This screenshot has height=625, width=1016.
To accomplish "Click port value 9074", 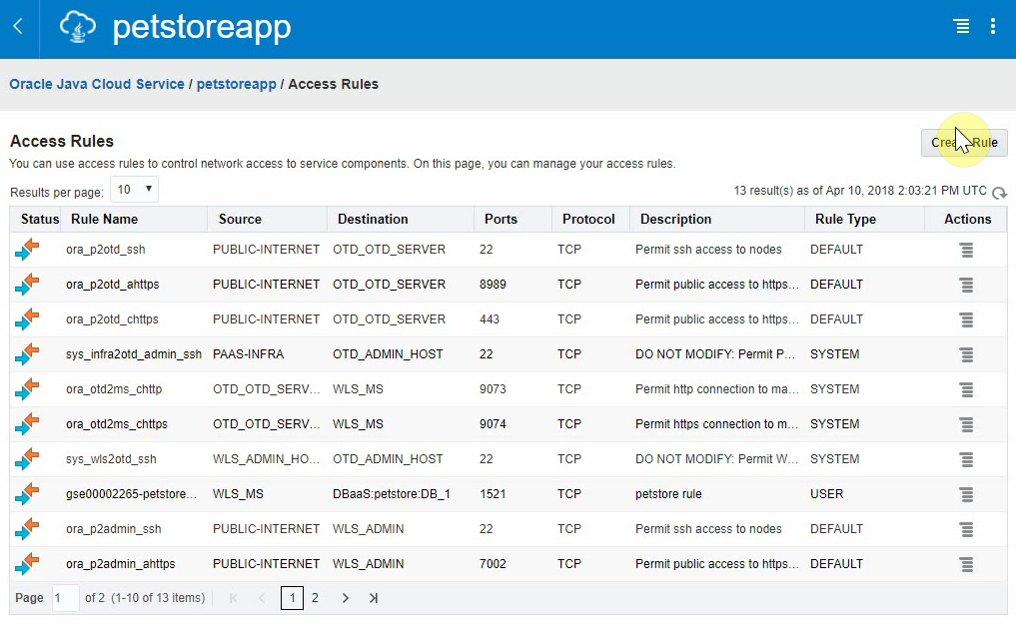I will [x=493, y=424].
